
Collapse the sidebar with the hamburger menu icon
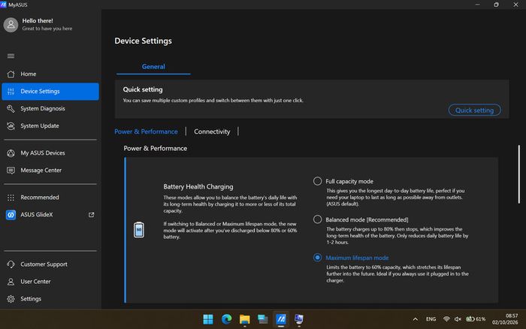coord(11,56)
